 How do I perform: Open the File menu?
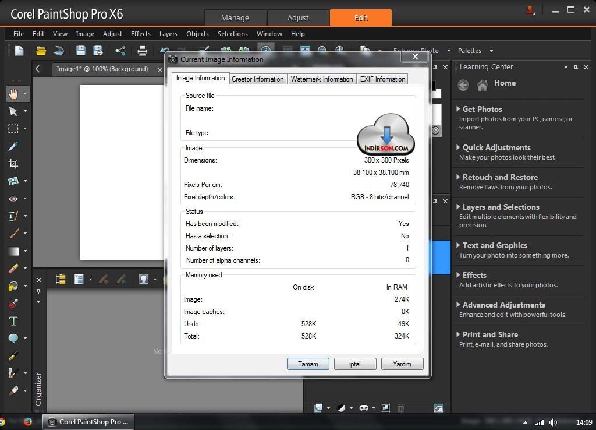pos(18,34)
